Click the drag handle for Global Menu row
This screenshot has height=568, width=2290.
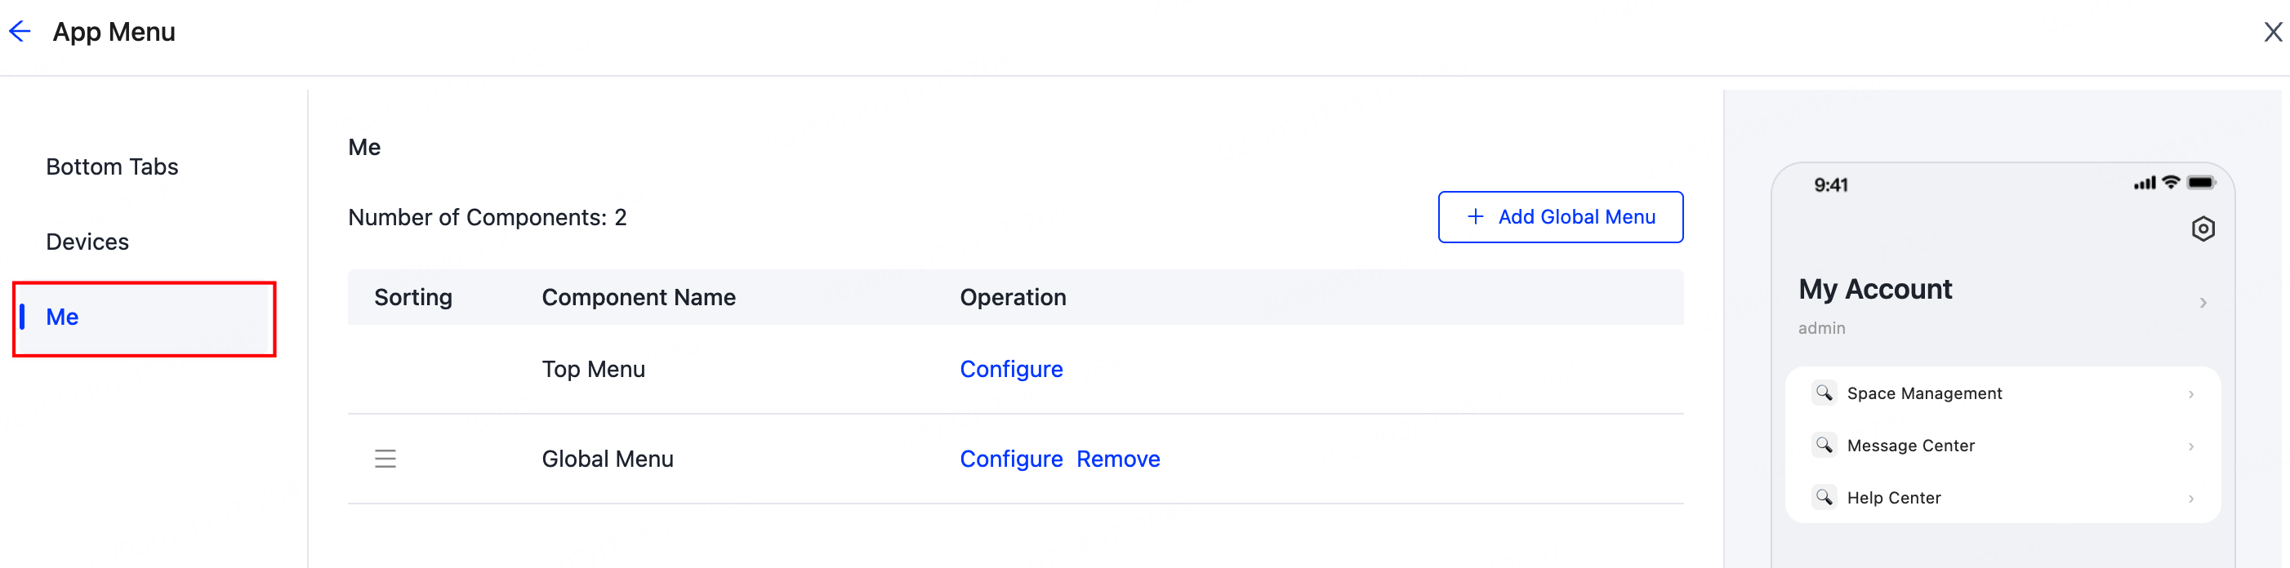pos(385,459)
